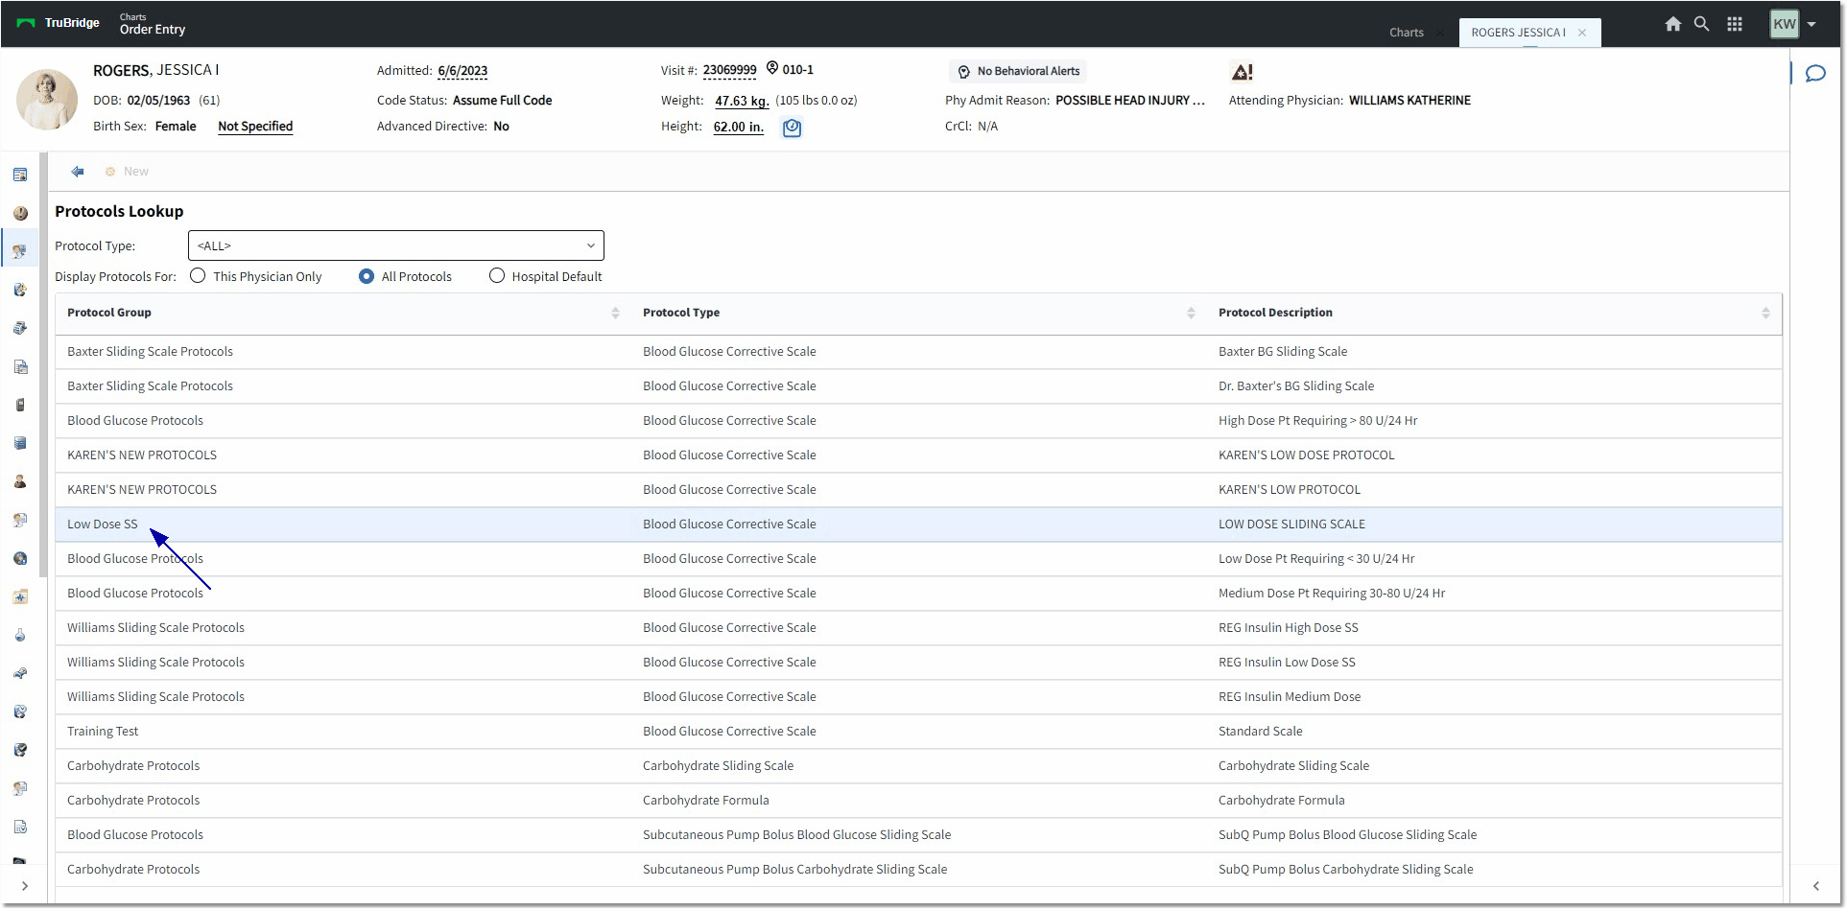Open the flask lab icon in sidebar
1847x910 pixels.
click(20, 635)
